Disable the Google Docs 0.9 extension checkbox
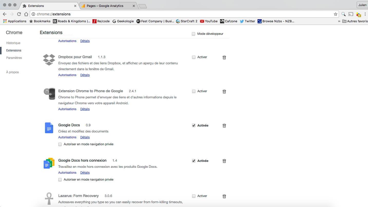368x207 pixels. (x=194, y=125)
